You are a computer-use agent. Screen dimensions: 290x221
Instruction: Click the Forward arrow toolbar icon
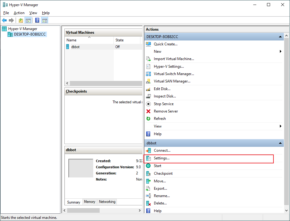(x=11, y=20)
